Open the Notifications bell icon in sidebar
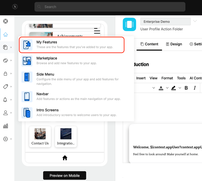This screenshot has width=202, height=181. [5, 100]
